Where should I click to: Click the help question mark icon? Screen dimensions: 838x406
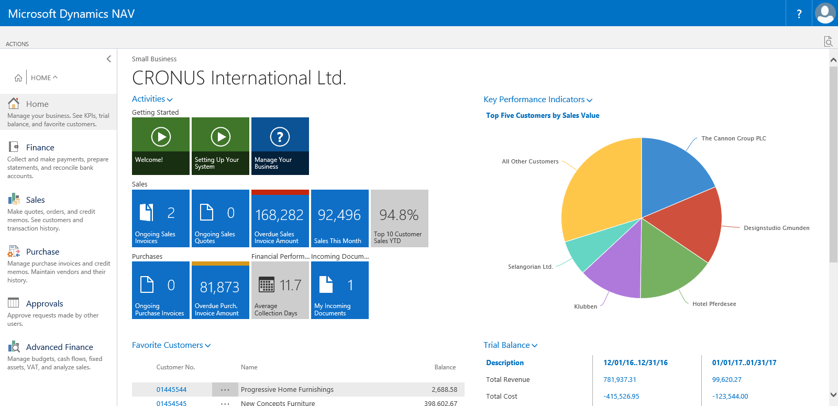[799, 14]
